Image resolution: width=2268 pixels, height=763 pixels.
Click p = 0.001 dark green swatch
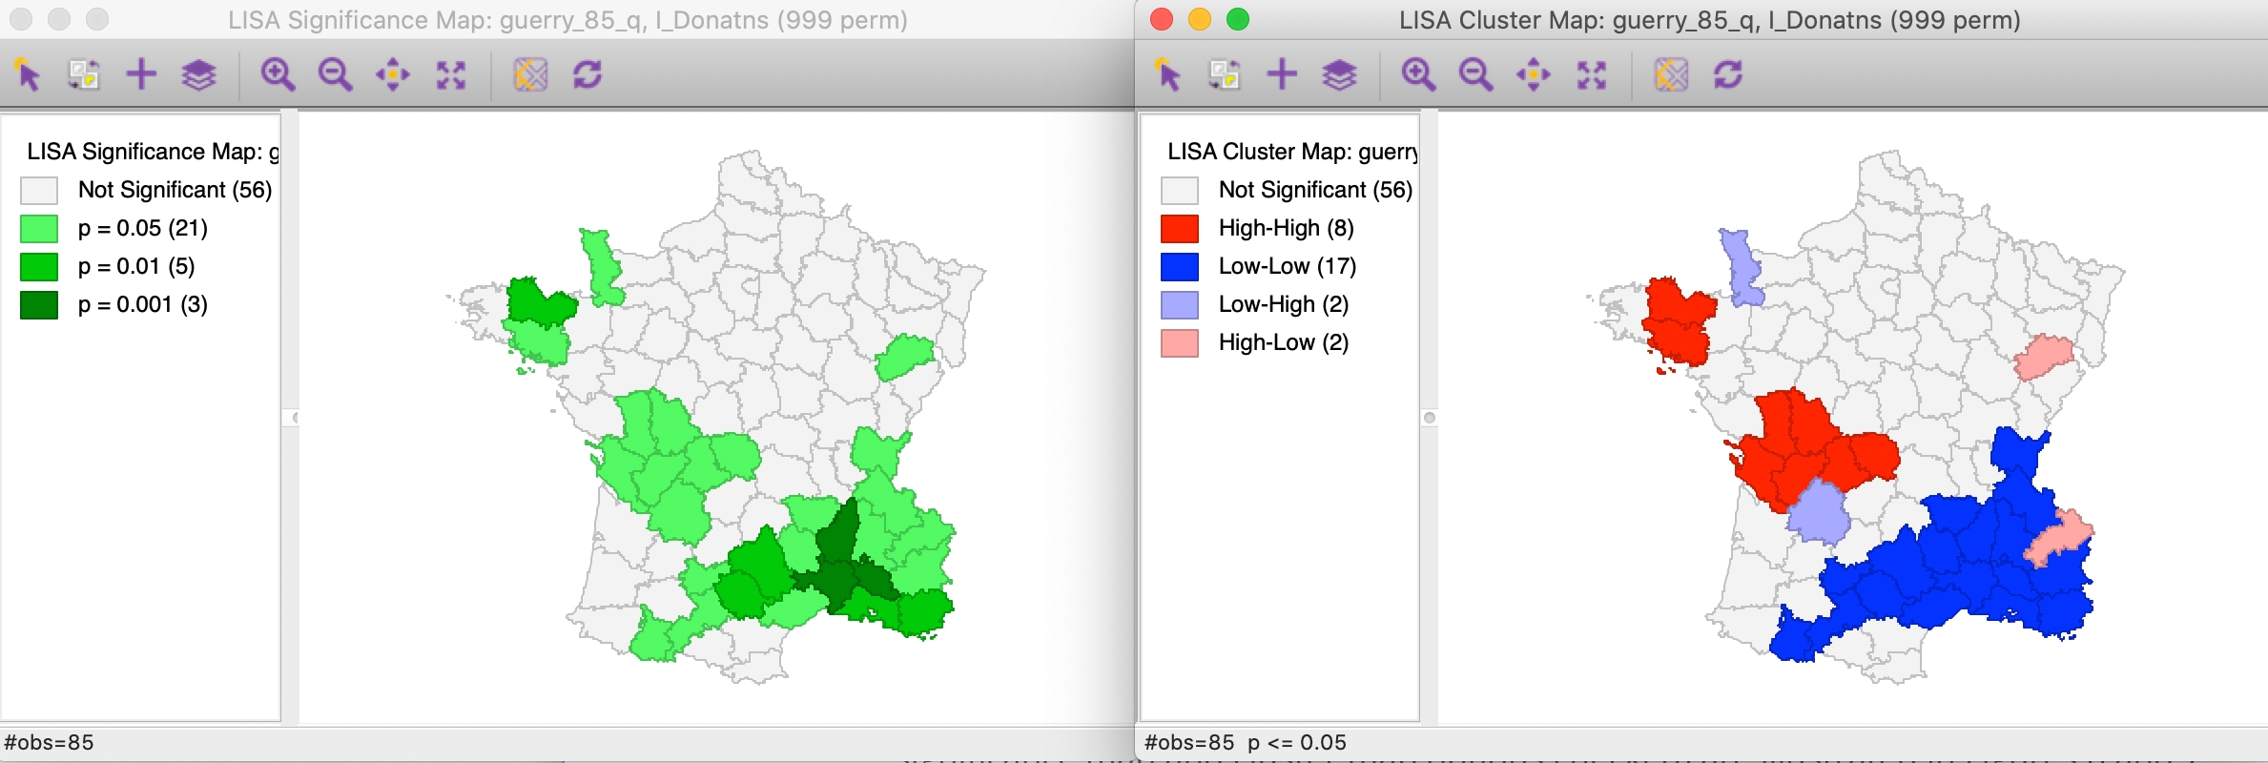(x=39, y=305)
